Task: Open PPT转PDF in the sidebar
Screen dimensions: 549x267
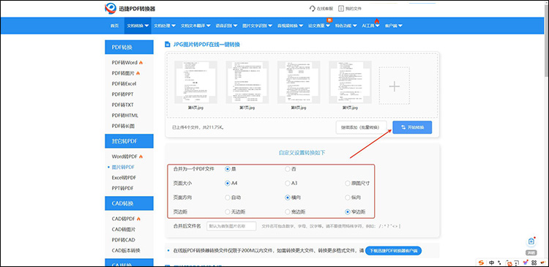Action: tap(122, 188)
